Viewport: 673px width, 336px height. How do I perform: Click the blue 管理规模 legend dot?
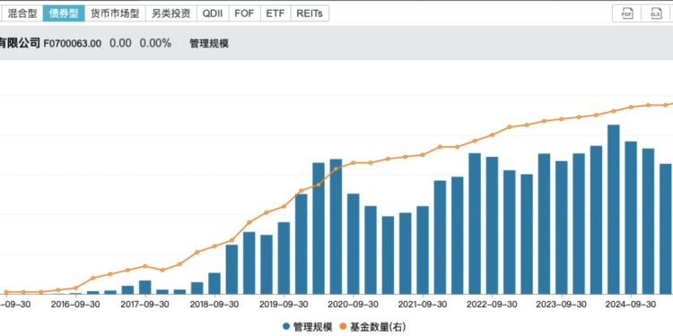287,327
